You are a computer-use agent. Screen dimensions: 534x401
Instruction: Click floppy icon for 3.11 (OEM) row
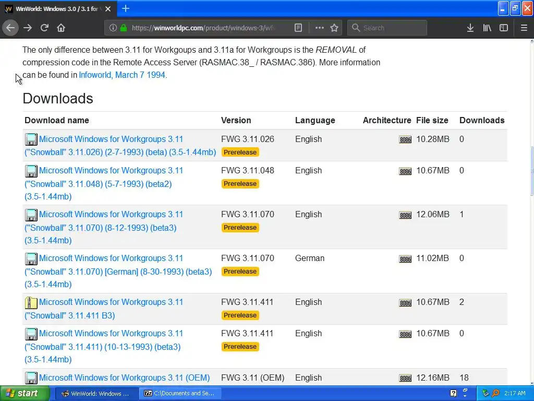click(x=31, y=378)
